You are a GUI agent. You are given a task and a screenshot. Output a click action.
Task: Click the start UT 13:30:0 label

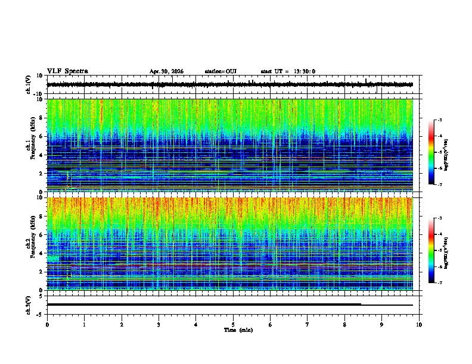[288, 71]
